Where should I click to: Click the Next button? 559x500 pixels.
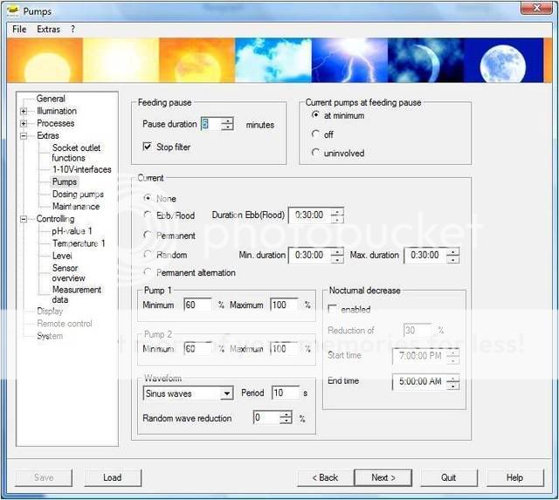point(383,477)
